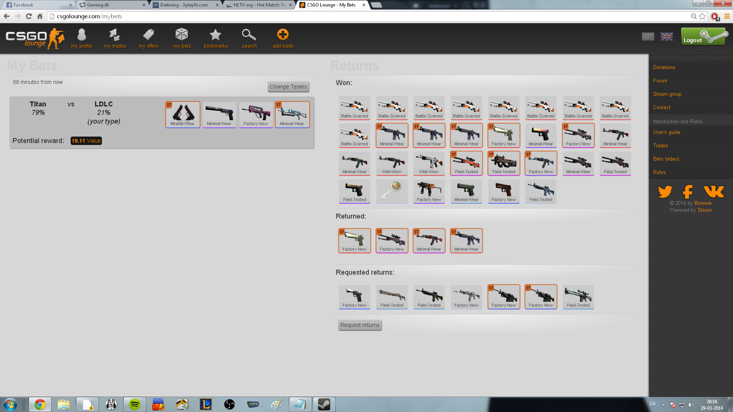Open Steam from the taskbar
Image resolution: width=733 pixels, height=412 pixels.
[x=324, y=404]
